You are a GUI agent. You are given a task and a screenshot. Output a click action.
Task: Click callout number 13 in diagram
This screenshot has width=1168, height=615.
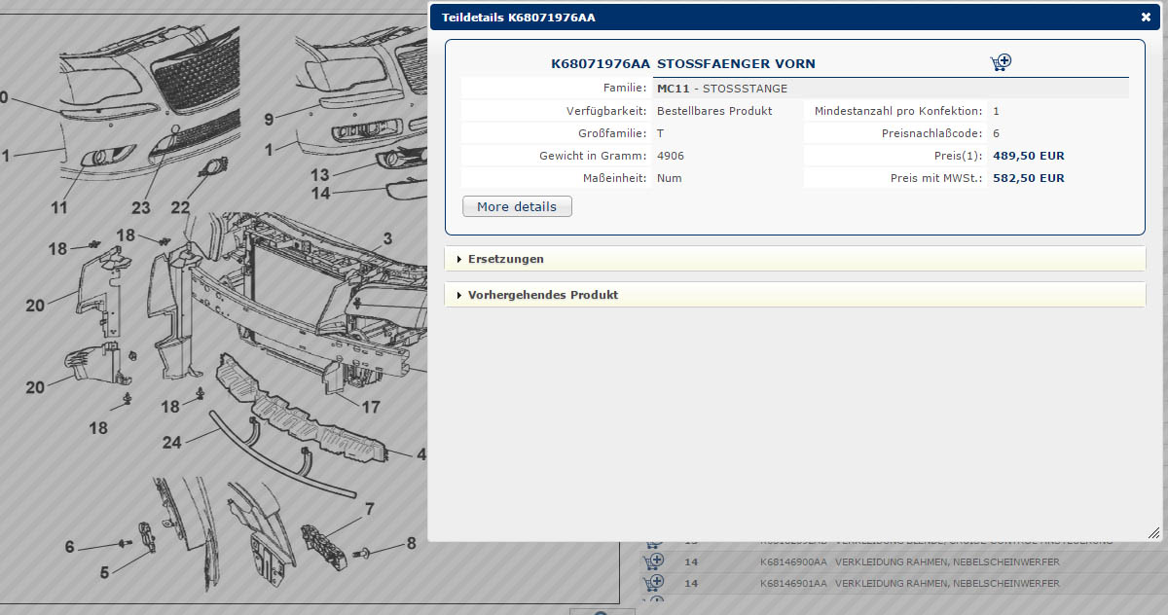click(x=320, y=175)
